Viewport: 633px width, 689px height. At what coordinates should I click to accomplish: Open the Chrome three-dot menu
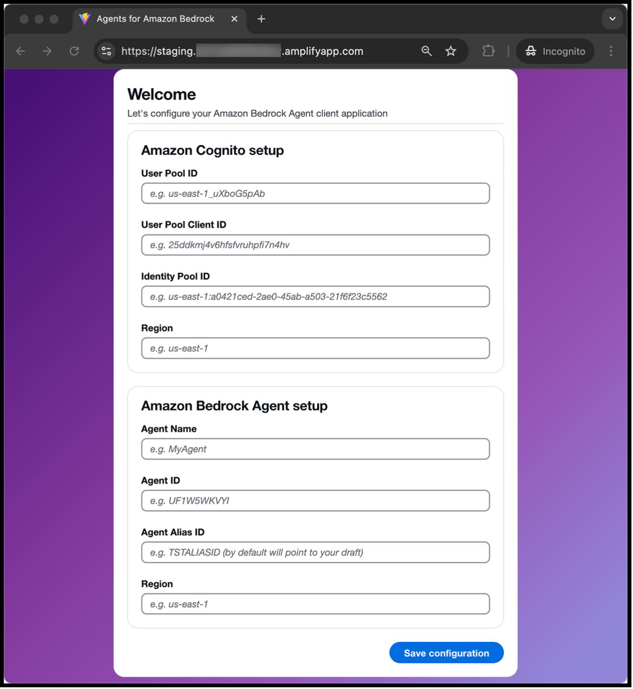611,51
